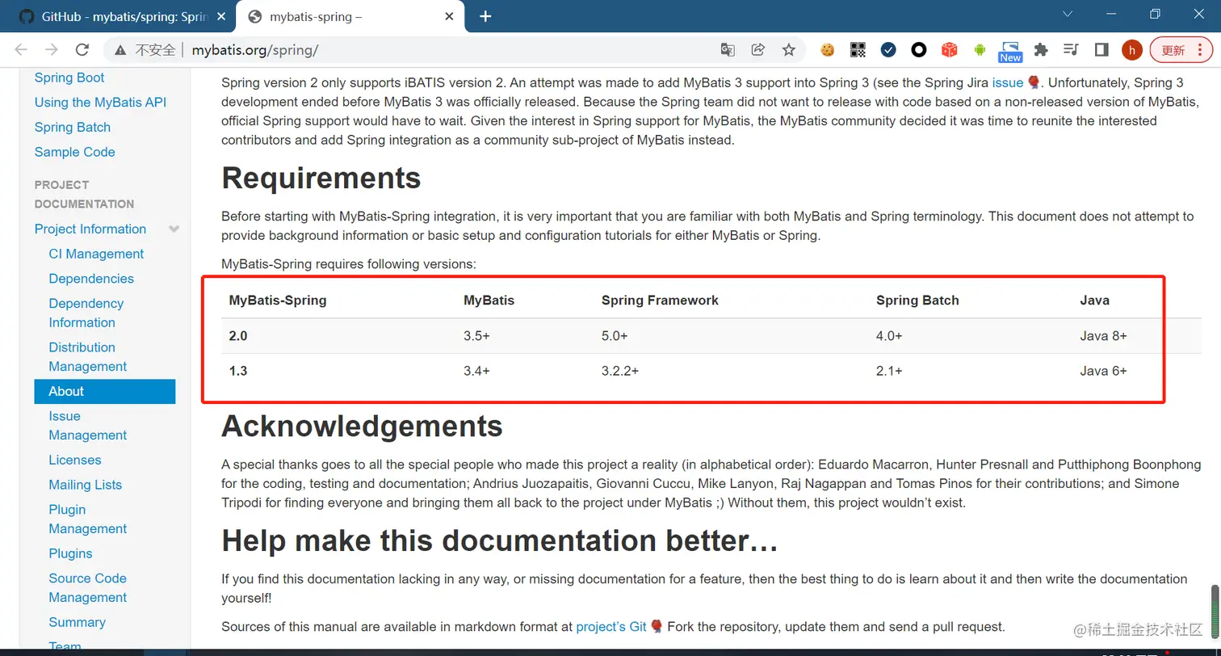Image resolution: width=1221 pixels, height=656 pixels.
Task: Open Google Translate for this page
Action: coord(728,50)
